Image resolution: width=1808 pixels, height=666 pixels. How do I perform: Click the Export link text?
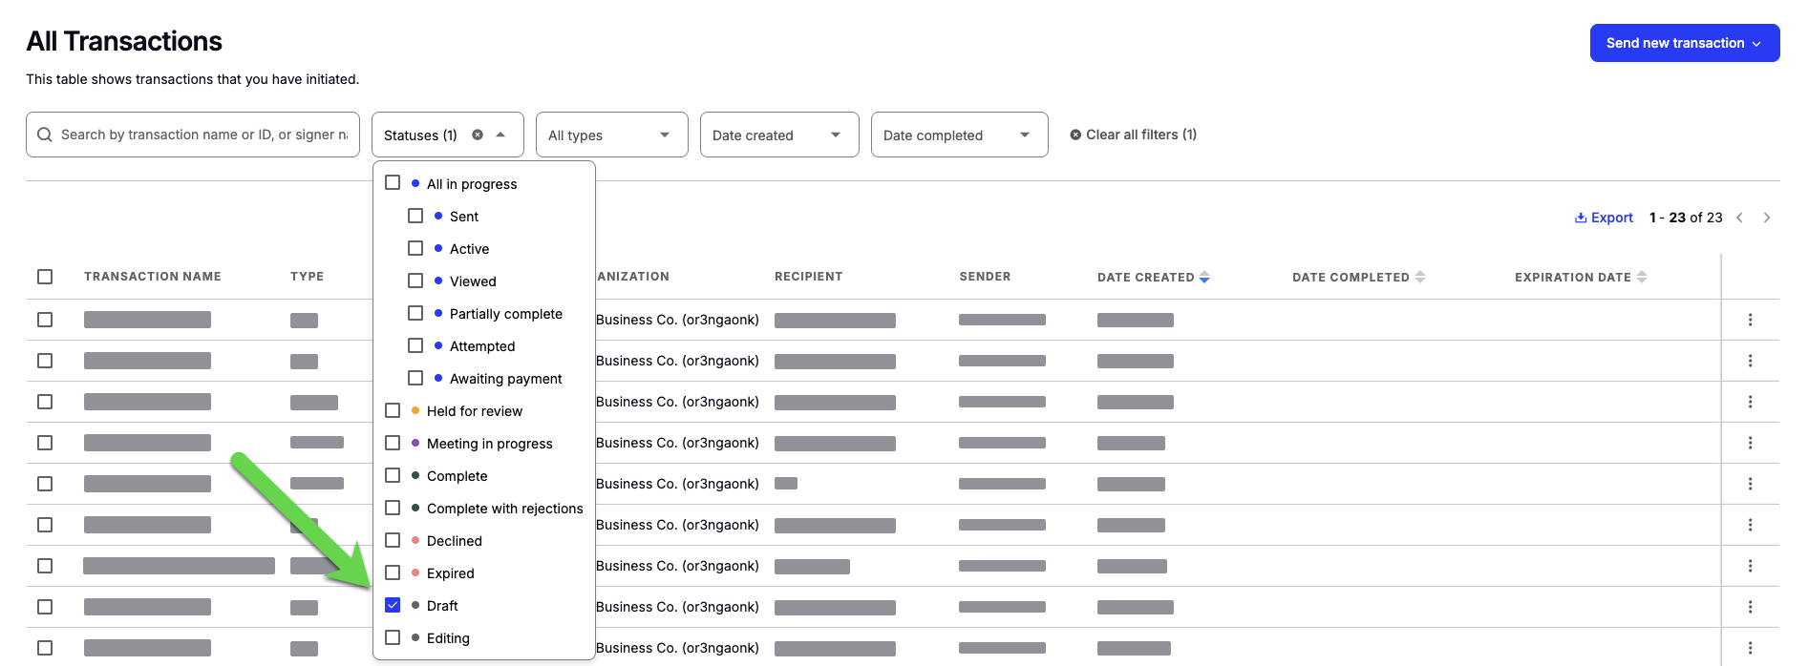[1612, 218]
